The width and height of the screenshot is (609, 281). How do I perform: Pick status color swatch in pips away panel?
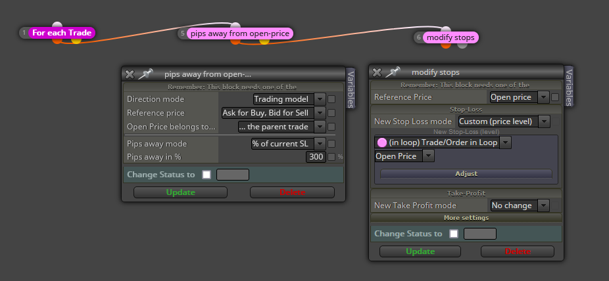[x=233, y=175]
